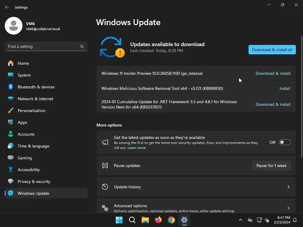The width and height of the screenshot is (303, 227).
Task: Click the Gaming controller icon
Action: point(11,158)
